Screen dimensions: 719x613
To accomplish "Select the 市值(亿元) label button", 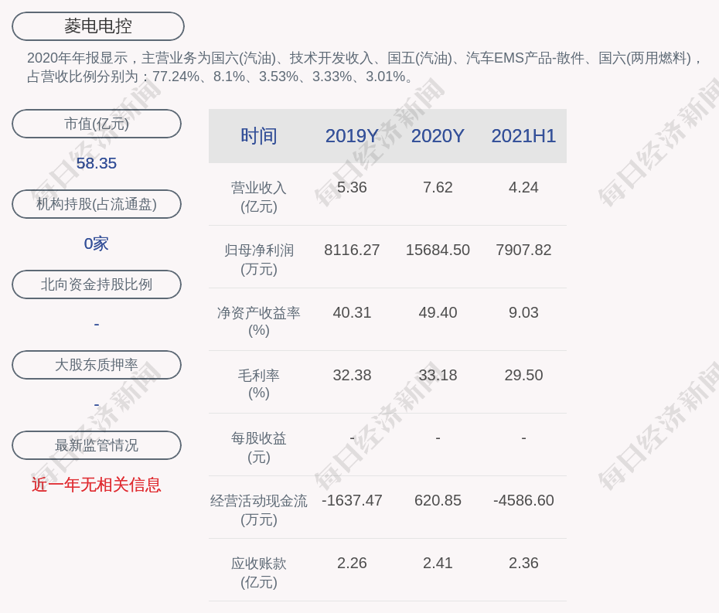I will (x=97, y=124).
